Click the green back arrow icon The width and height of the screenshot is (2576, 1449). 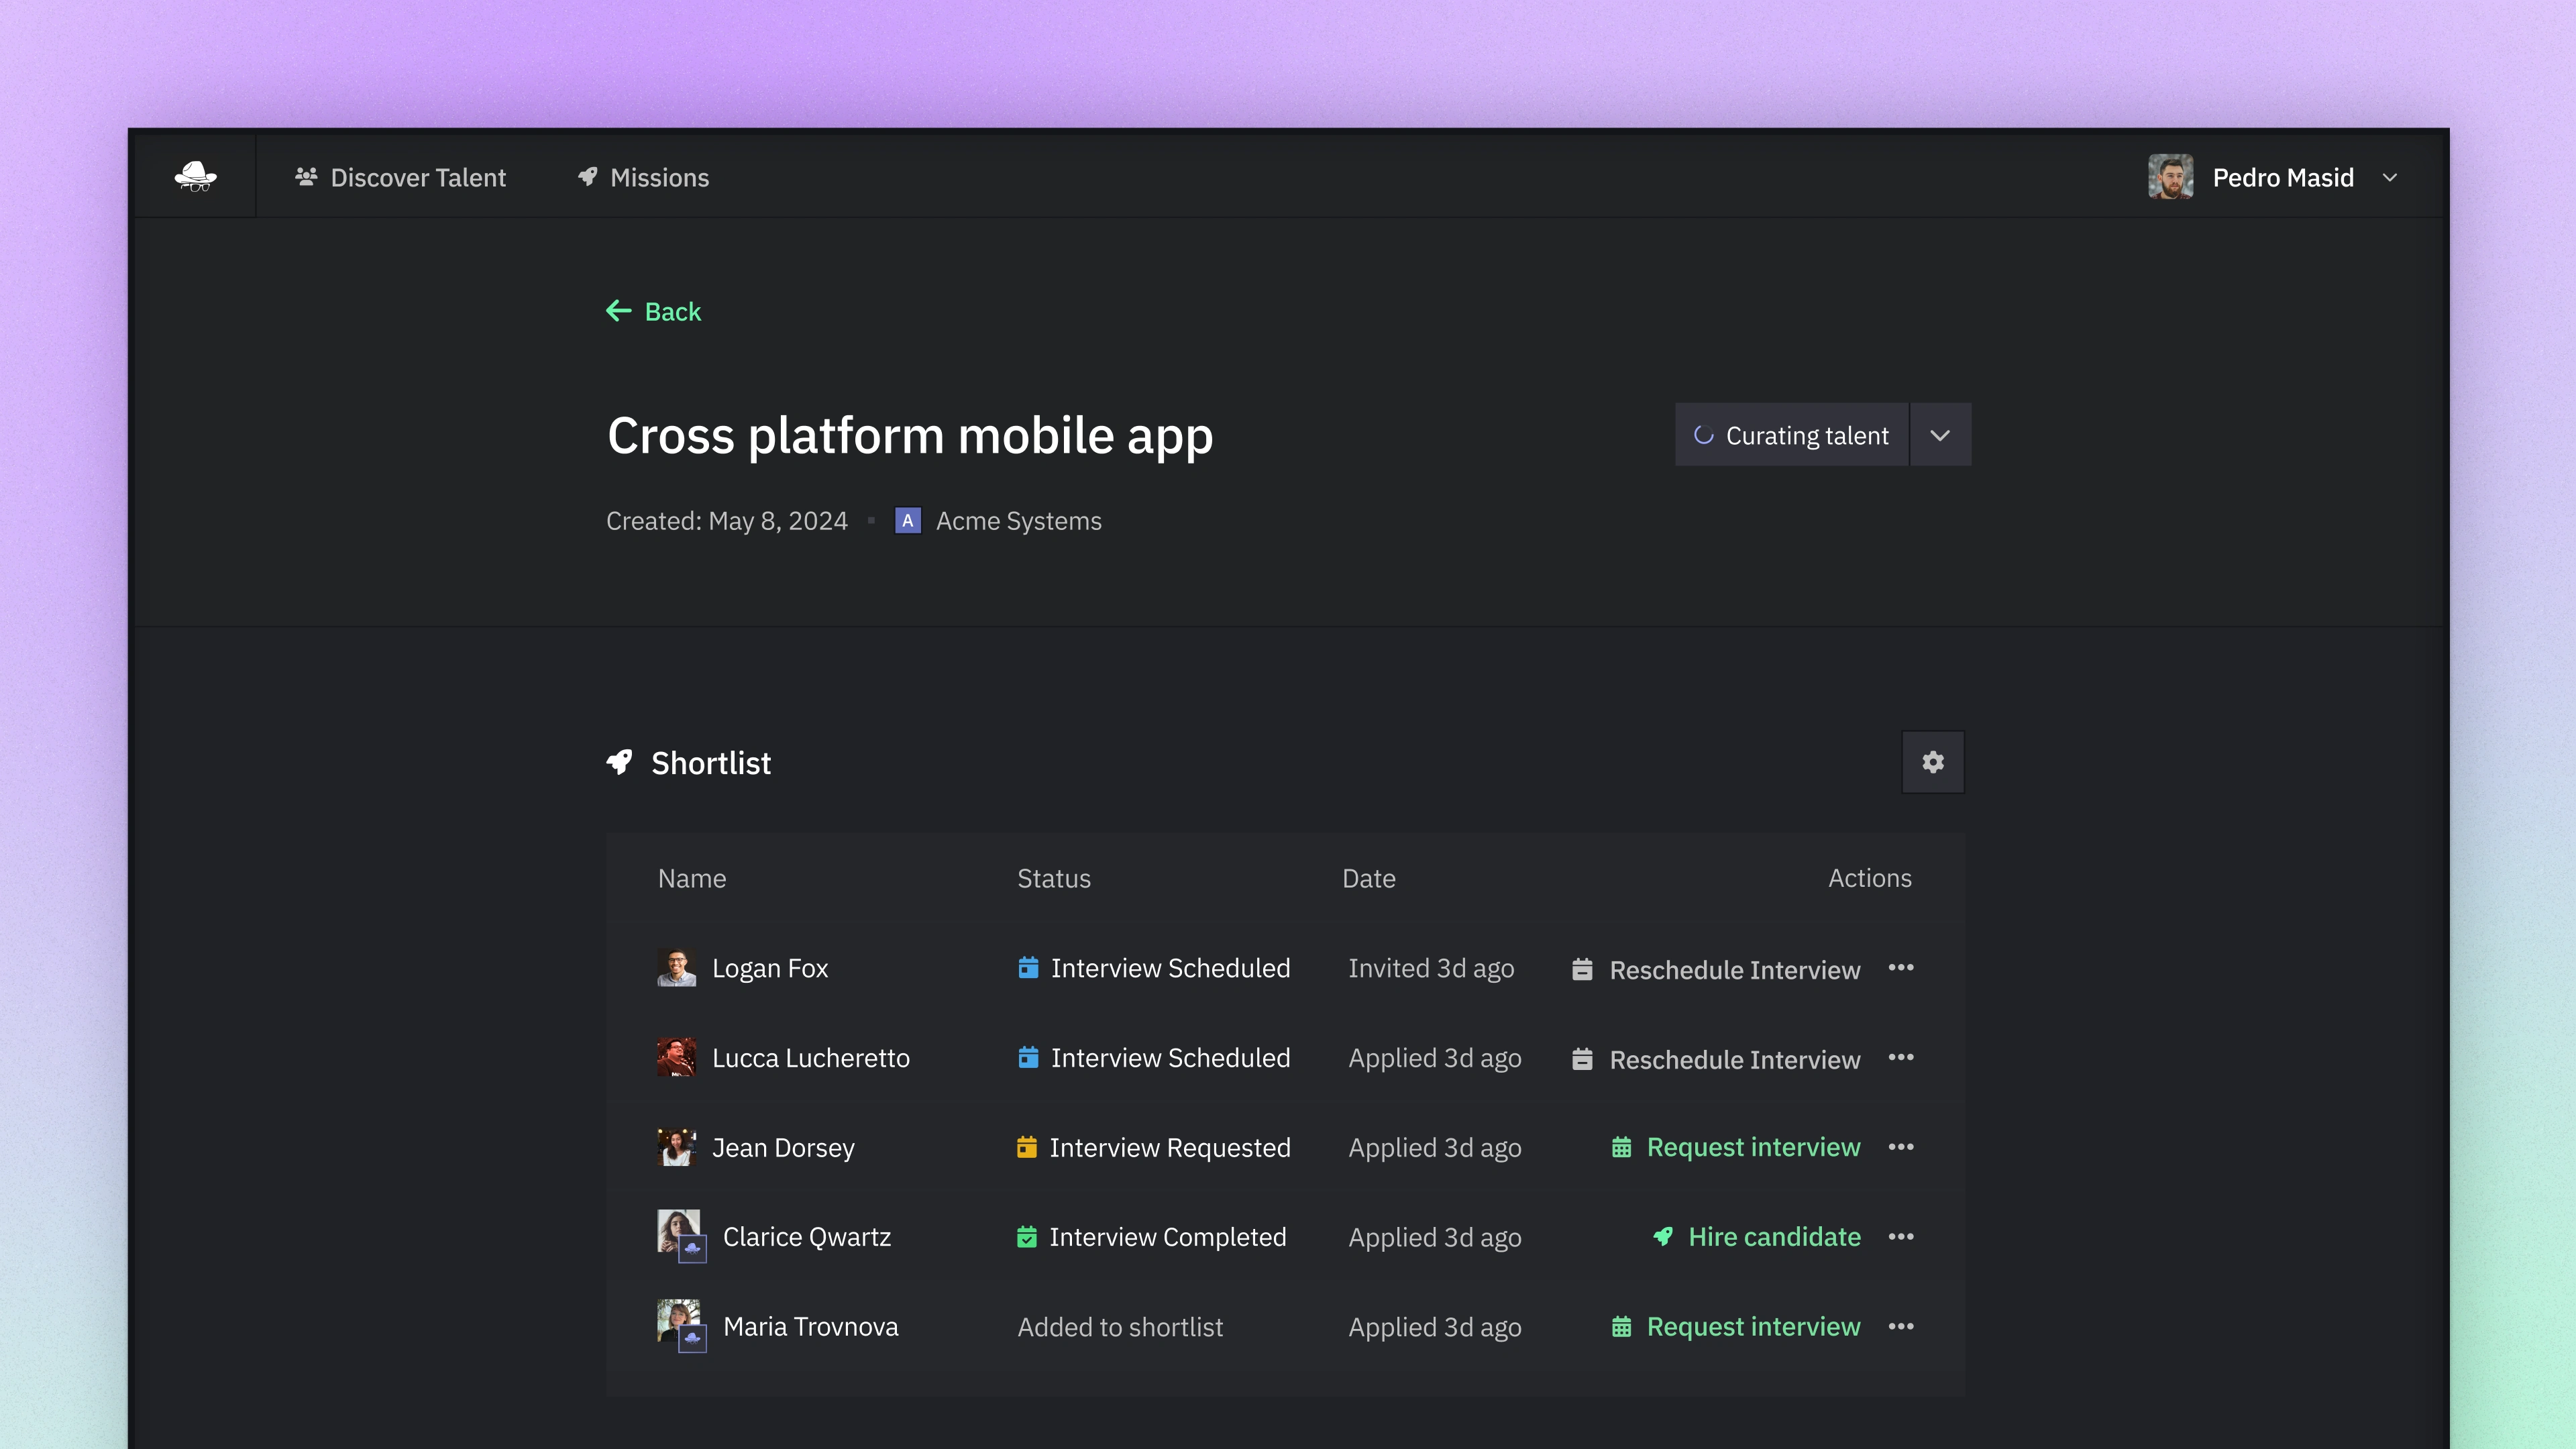point(619,311)
